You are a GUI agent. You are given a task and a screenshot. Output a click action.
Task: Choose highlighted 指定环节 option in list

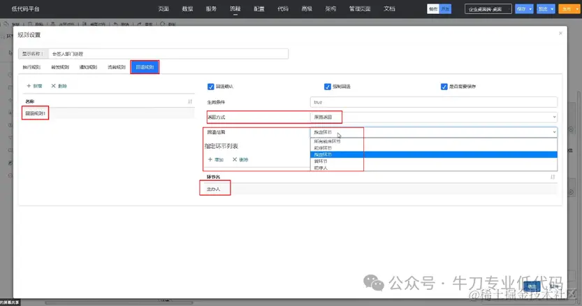pos(433,154)
